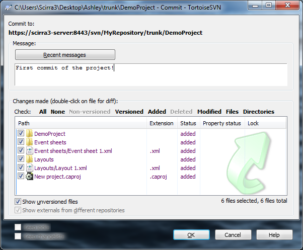Select the Event sheets path entry
The width and height of the screenshot is (303, 250).
click(x=50, y=142)
